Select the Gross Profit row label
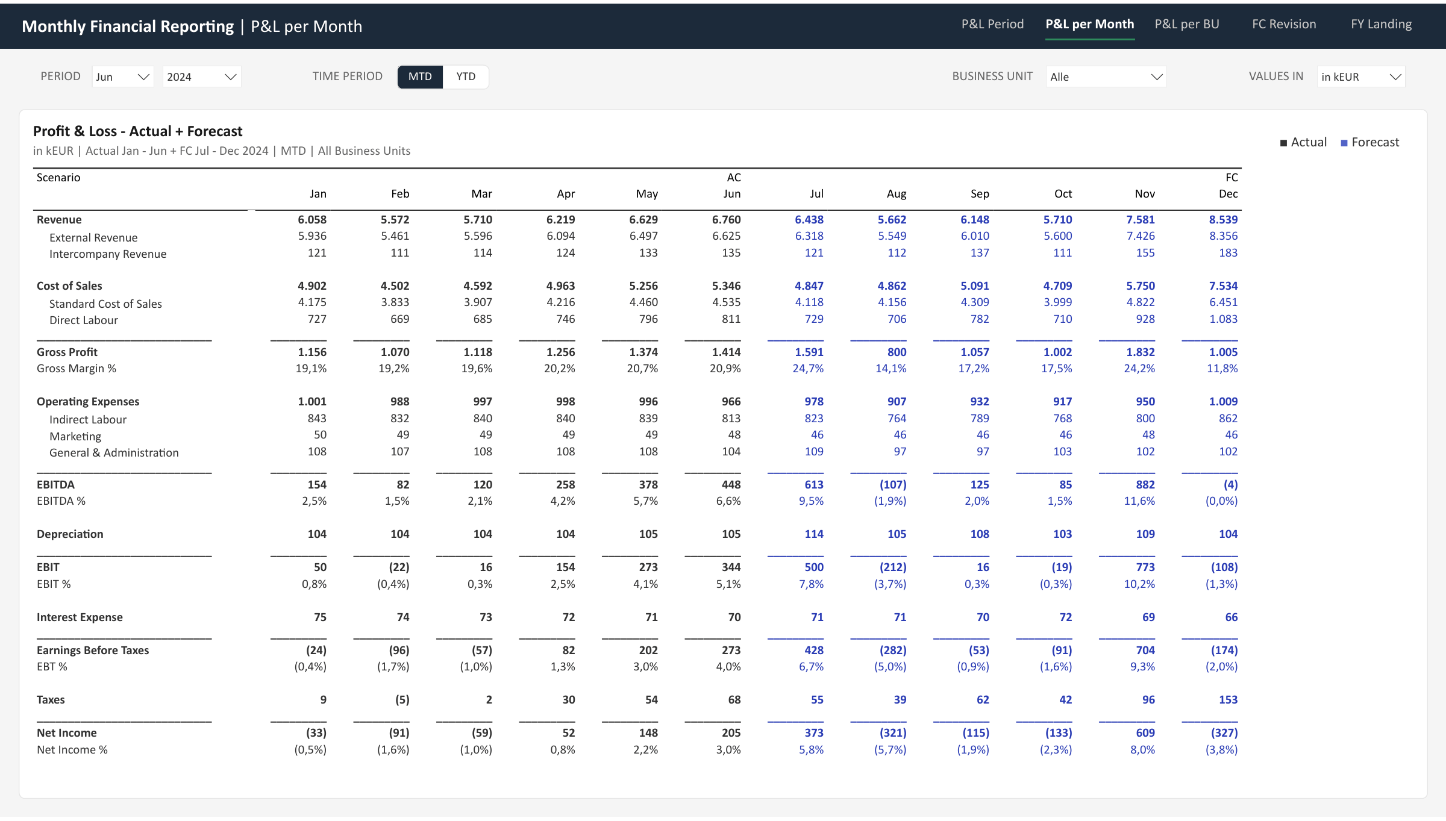1446x821 pixels. tap(67, 352)
